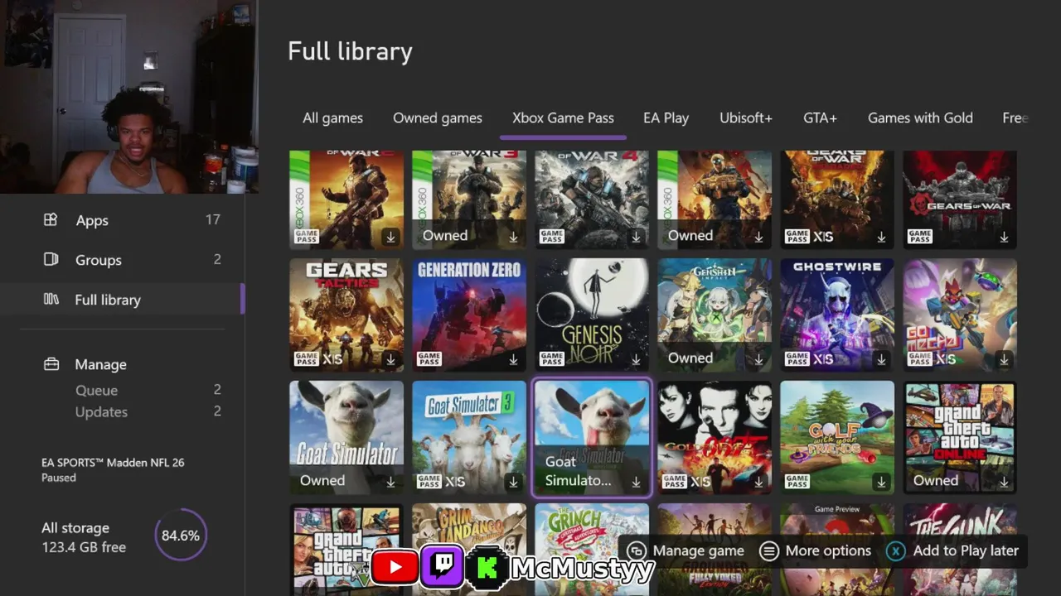This screenshot has width=1061, height=596.
Task: Select the Goat Simulator 3 game tile
Action: pos(469,437)
